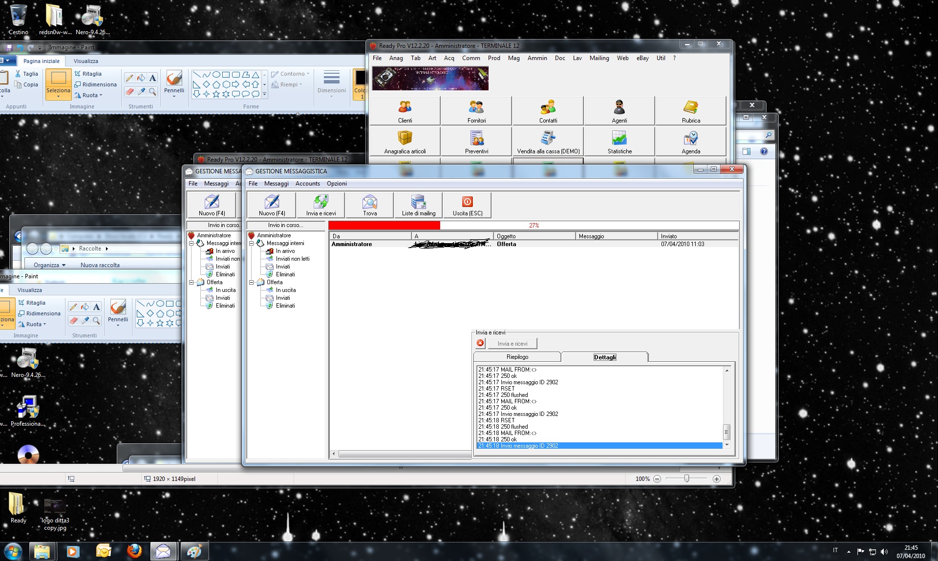
Task: Click the Paint zoom in plus button
Action: click(x=717, y=479)
